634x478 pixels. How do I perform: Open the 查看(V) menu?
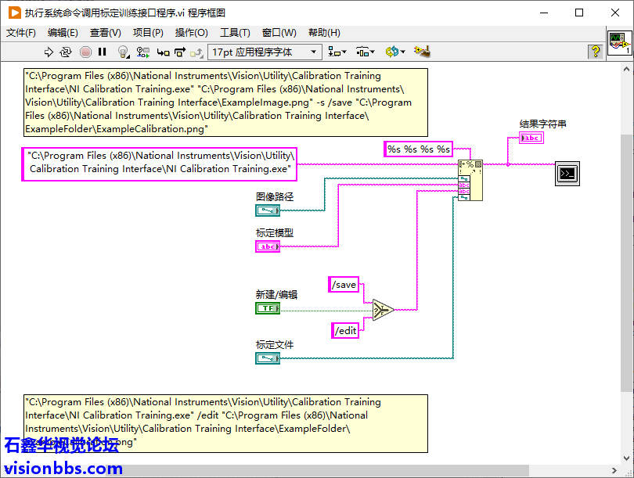106,33
